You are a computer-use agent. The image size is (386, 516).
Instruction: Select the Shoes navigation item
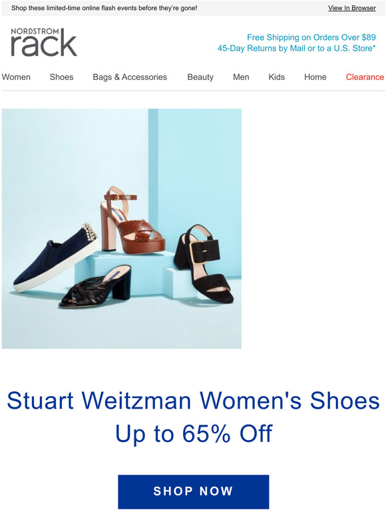pyautogui.click(x=61, y=77)
